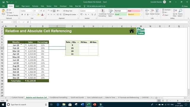The width and height of the screenshot is (190, 107).
Task: Click the New Sheet plus icon
Action: 156,98
